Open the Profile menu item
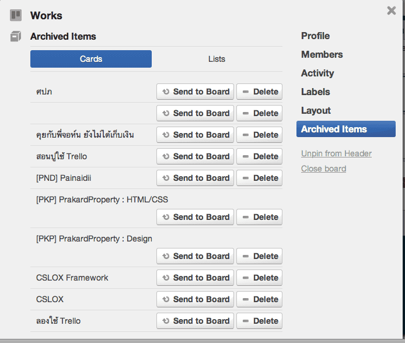 (315, 36)
